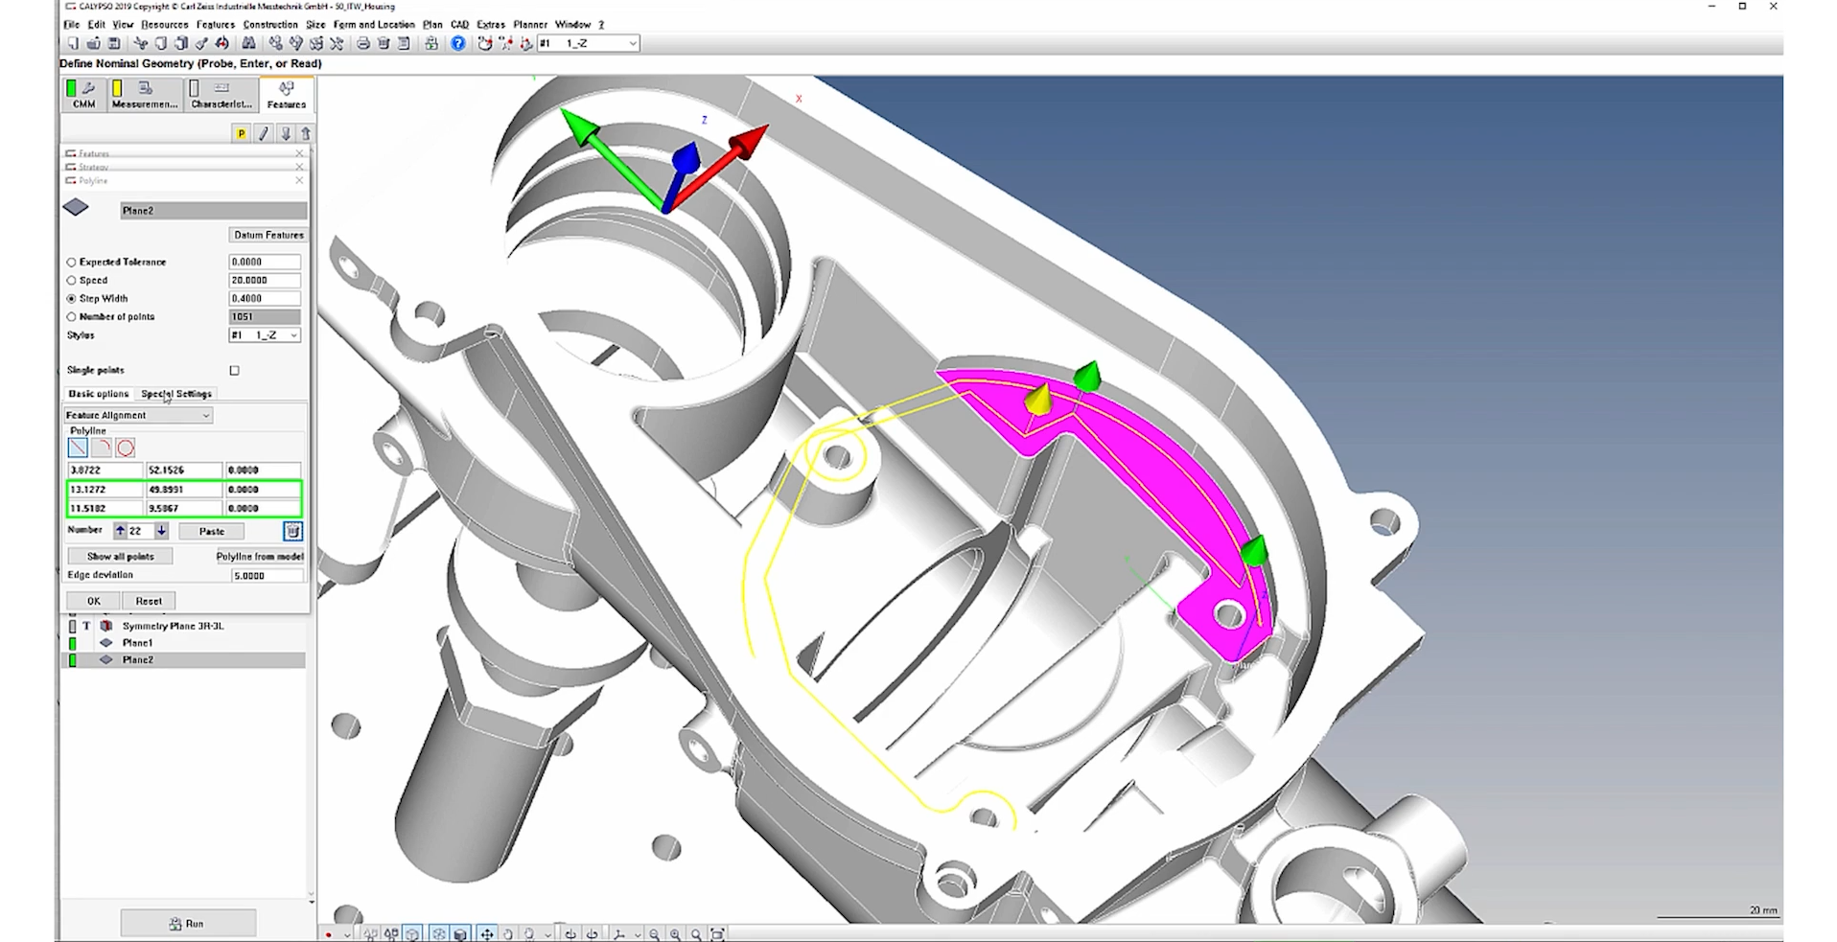Open the stylus system dropdown showing 1_-Z
The height and width of the screenshot is (942, 1837).
tap(631, 42)
